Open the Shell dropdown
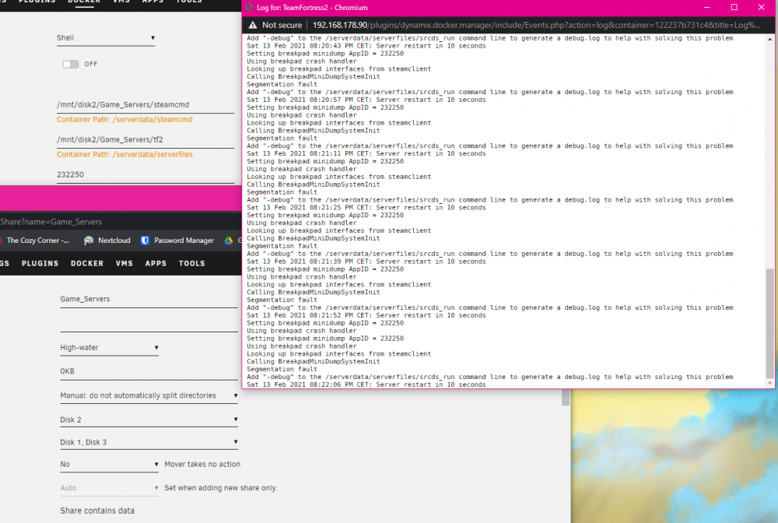 coord(106,38)
